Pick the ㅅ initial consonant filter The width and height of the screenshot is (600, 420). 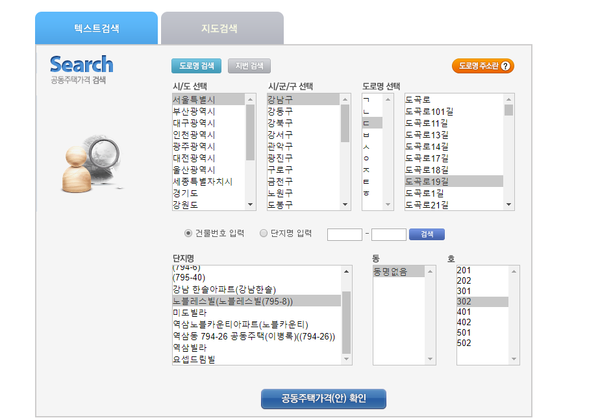click(372, 146)
